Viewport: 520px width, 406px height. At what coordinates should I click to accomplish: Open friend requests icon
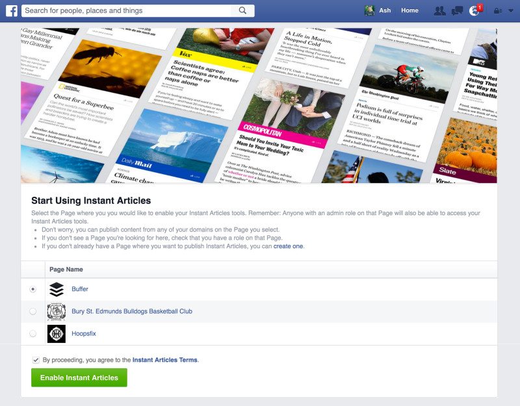tap(440, 10)
